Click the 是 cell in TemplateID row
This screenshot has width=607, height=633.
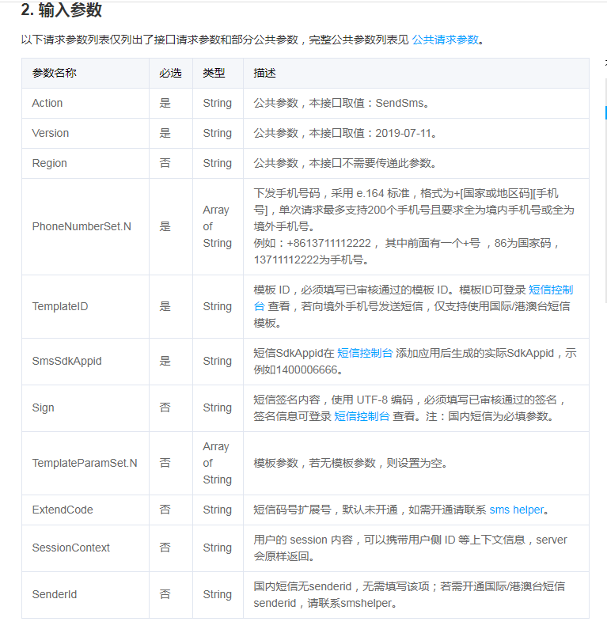click(x=165, y=306)
